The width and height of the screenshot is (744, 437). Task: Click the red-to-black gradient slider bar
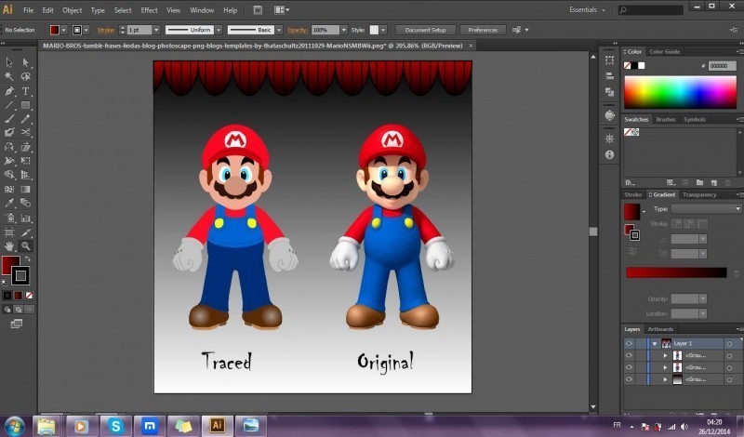coord(676,272)
